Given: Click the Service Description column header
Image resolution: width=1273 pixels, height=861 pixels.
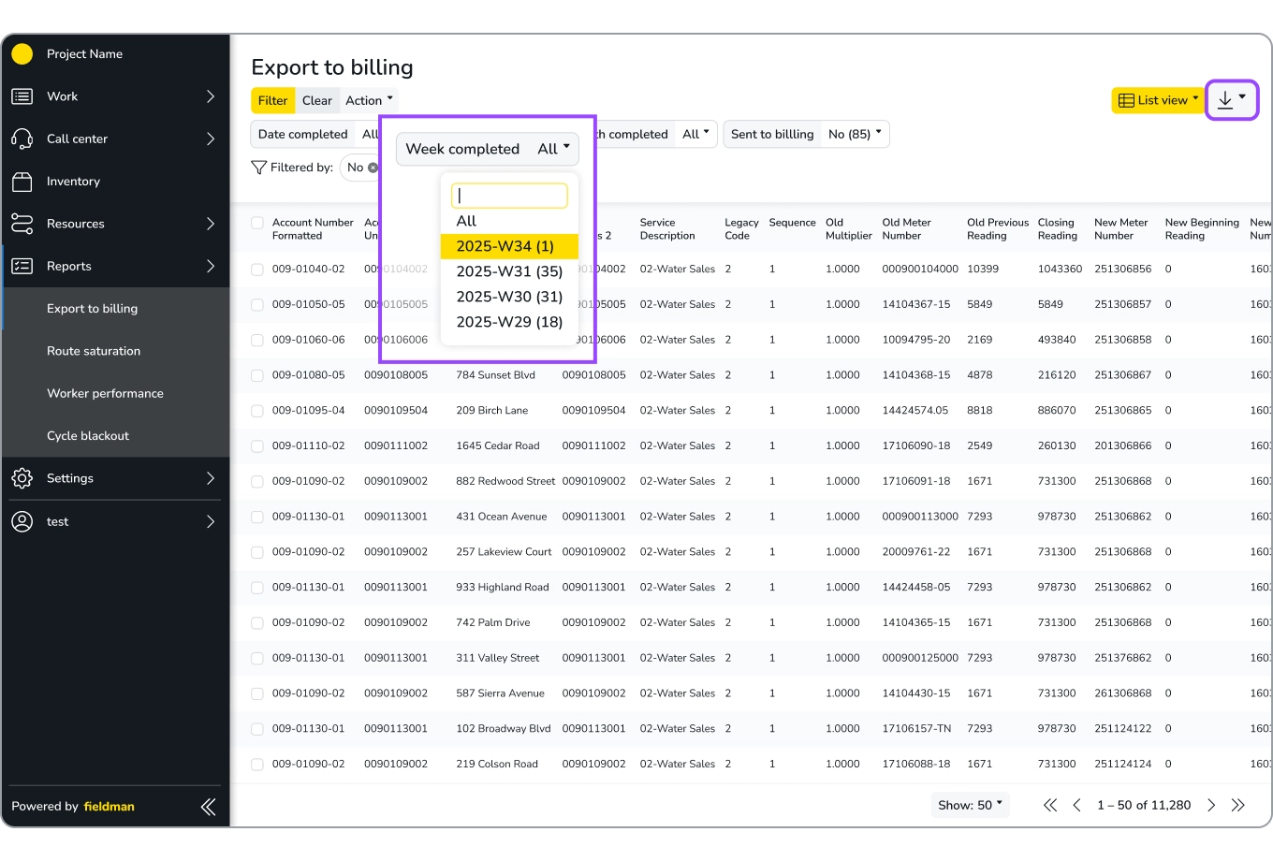Looking at the screenshot, I should click(x=667, y=229).
